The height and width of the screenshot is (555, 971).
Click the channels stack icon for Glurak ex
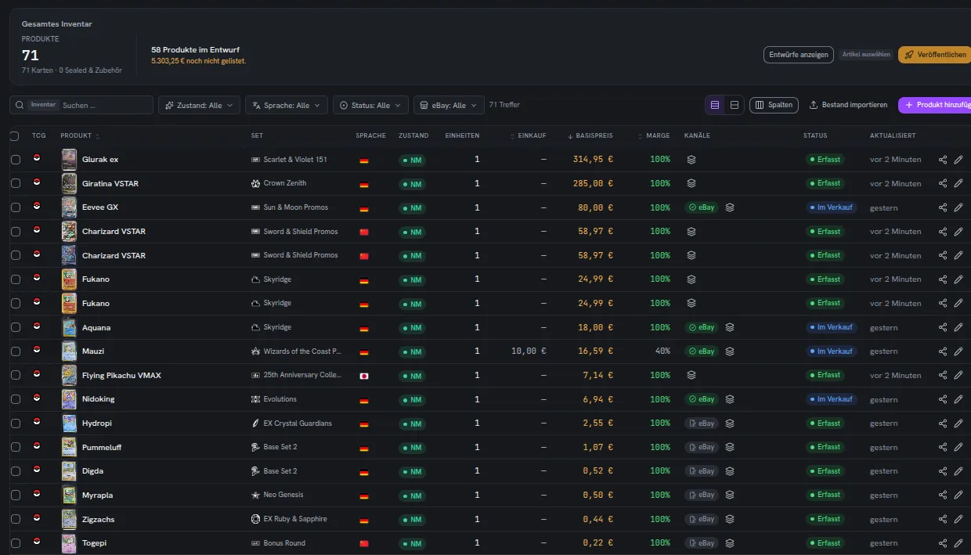[691, 160]
